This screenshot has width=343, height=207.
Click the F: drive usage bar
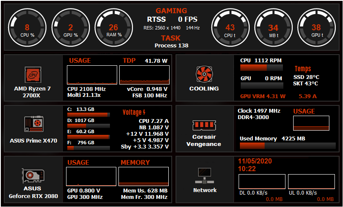(x=89, y=148)
